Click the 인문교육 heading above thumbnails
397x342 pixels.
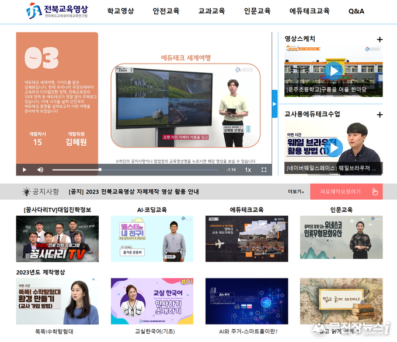342,210
